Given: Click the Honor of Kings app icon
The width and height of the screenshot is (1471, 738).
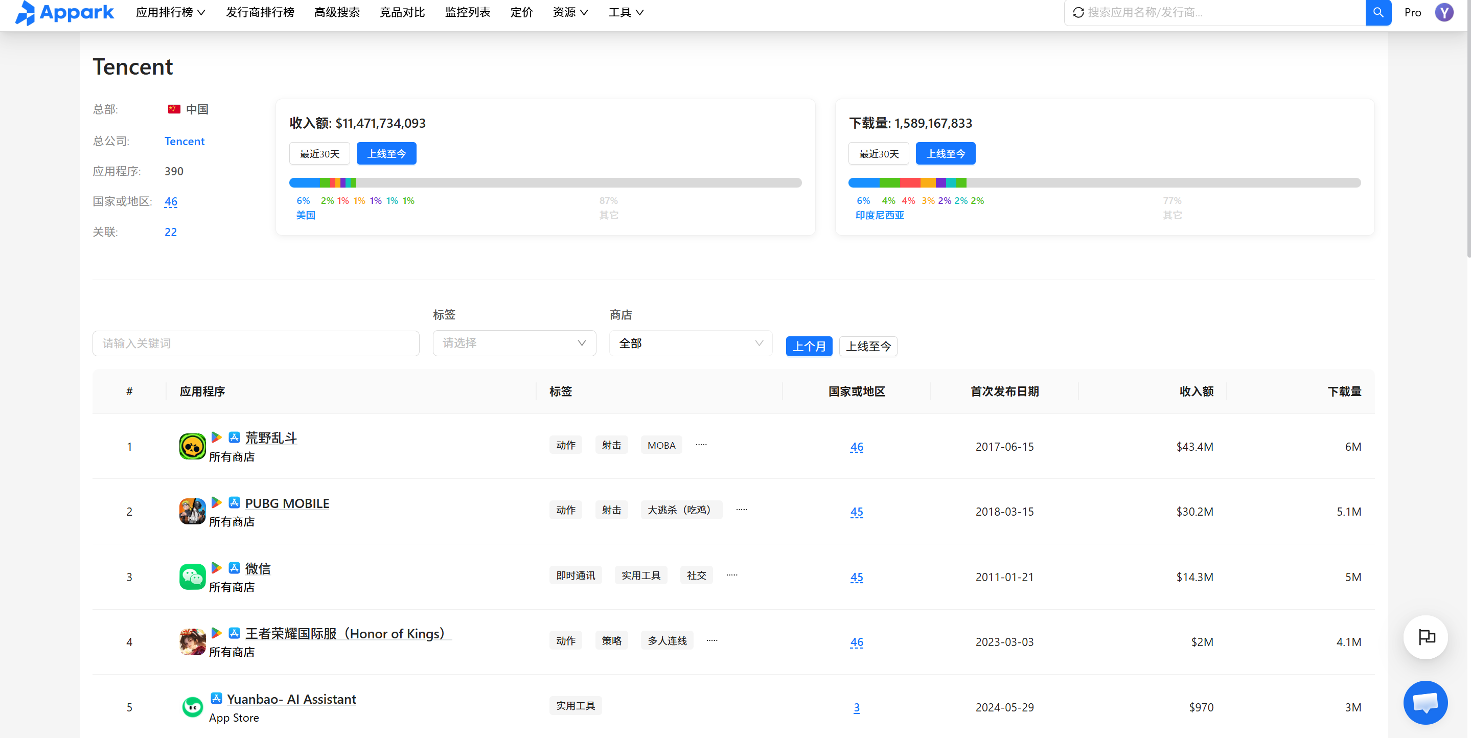Looking at the screenshot, I should (x=193, y=642).
